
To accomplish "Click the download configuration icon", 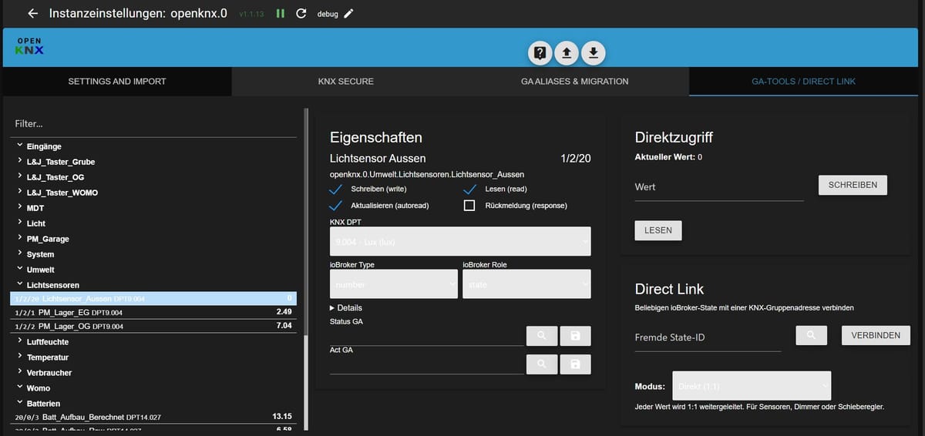I will click(594, 53).
